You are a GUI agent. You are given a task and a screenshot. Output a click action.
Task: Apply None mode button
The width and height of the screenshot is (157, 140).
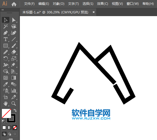click(15, 128)
